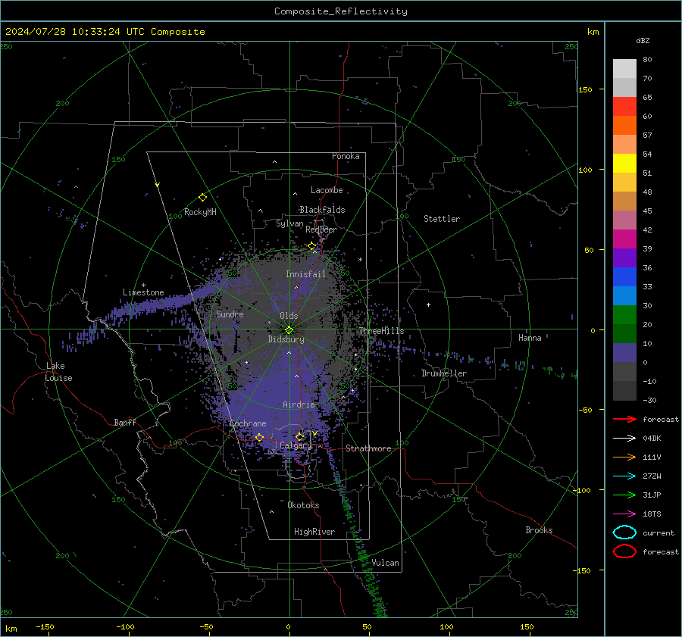Click the Sylvan label on map

pyautogui.click(x=289, y=223)
